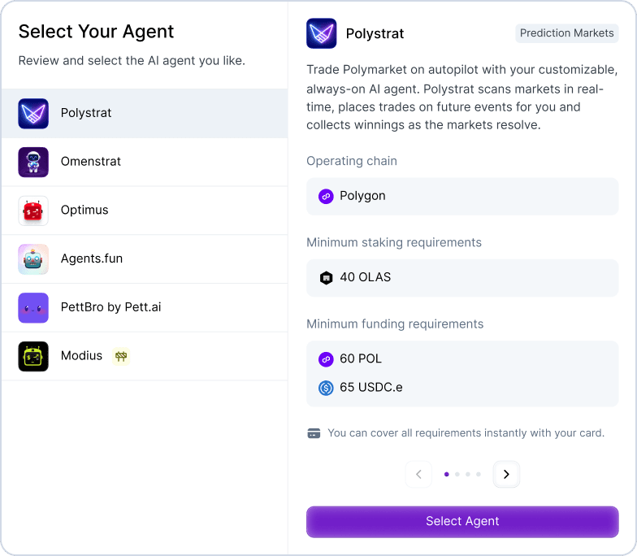Click the Polystrat logo in details header
Viewport: 637px width, 556px height.
(x=322, y=33)
